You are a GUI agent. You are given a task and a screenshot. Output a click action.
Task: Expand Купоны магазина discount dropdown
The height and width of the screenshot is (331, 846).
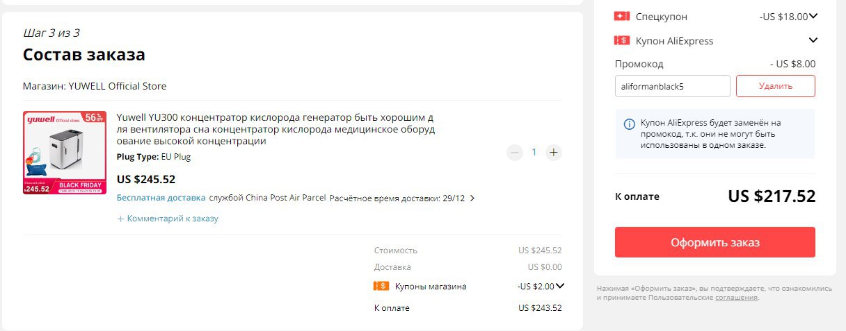point(559,285)
